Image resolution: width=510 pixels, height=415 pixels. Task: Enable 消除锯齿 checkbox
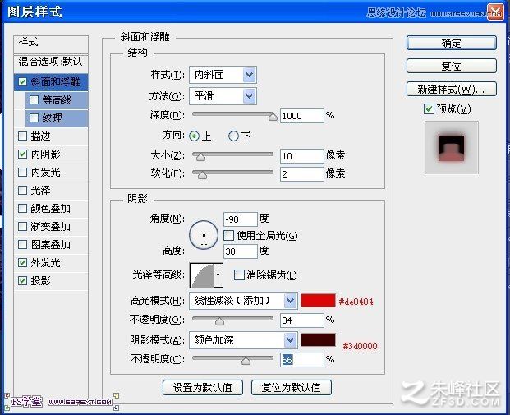click(x=239, y=275)
